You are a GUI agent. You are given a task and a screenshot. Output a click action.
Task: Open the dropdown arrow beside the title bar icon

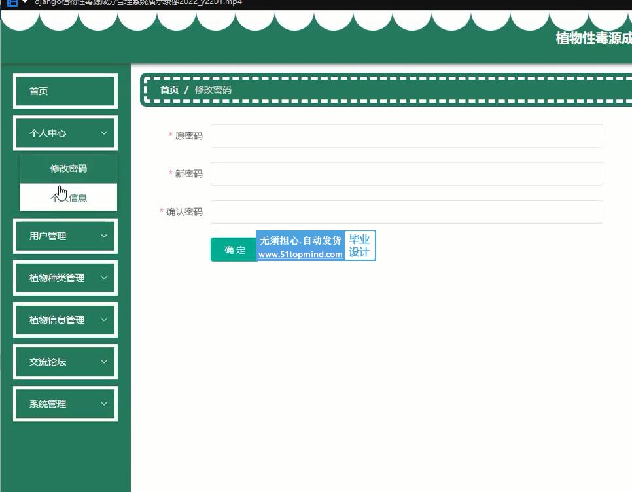pos(25,2)
